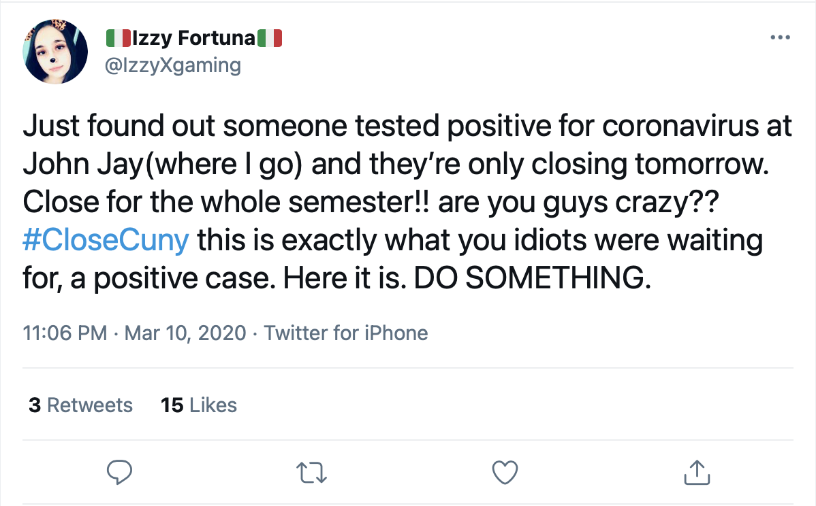Screen dimensions: 816x506
Task: Click the Italian flag after the name
Action: (x=270, y=39)
